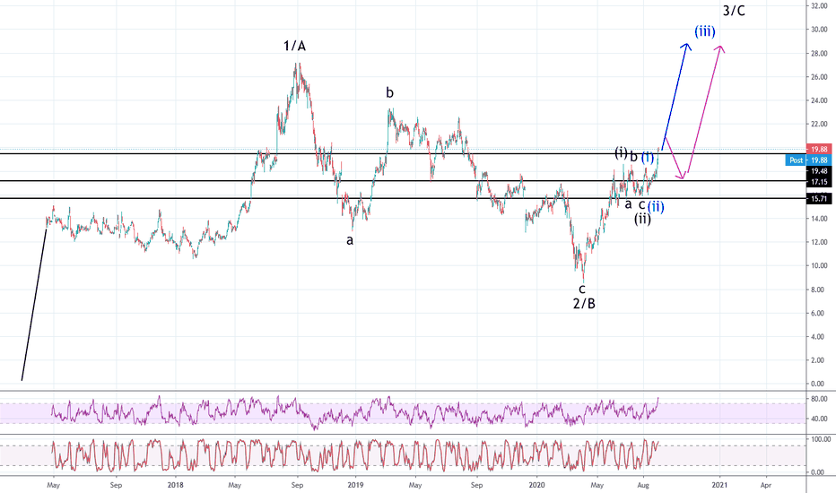Click the black (i) wave label
The width and height of the screenshot is (836, 493).
[621, 153]
